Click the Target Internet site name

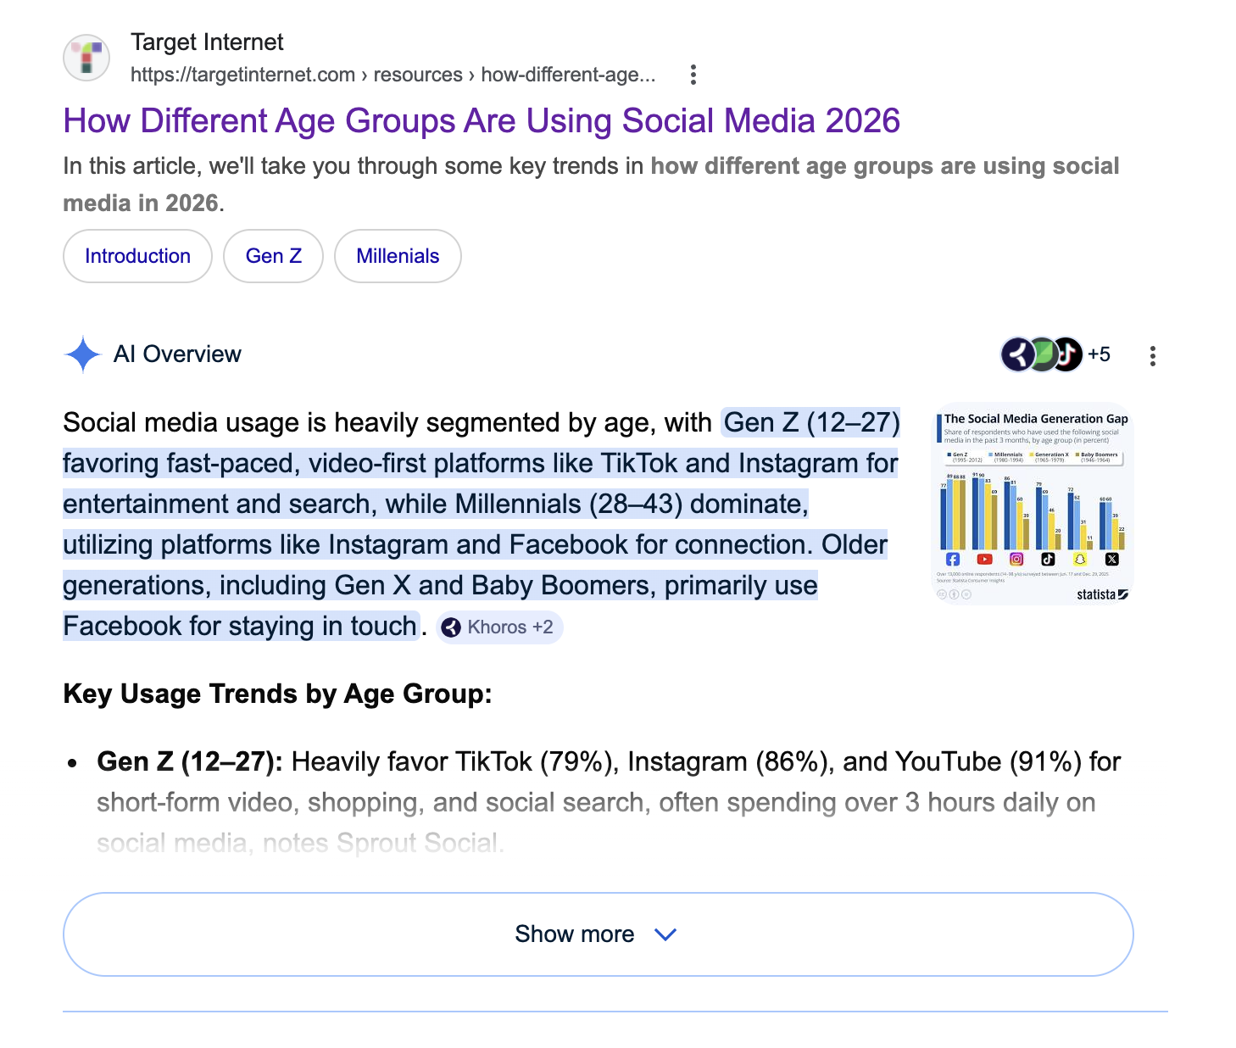click(x=206, y=42)
